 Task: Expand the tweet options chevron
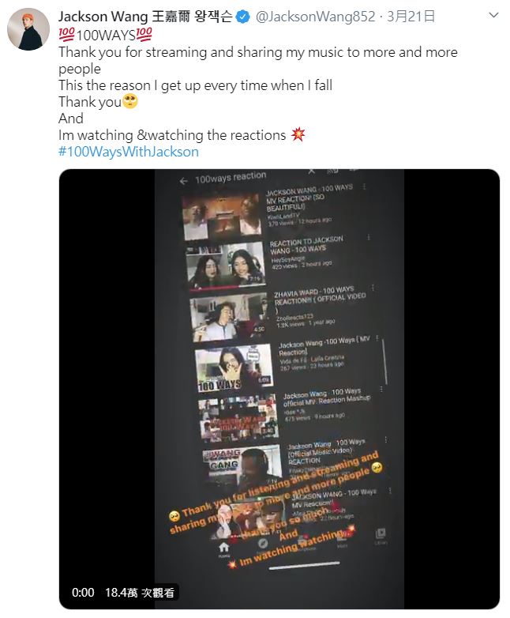tap(493, 16)
